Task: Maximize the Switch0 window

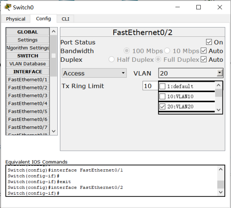Action: 199,7
